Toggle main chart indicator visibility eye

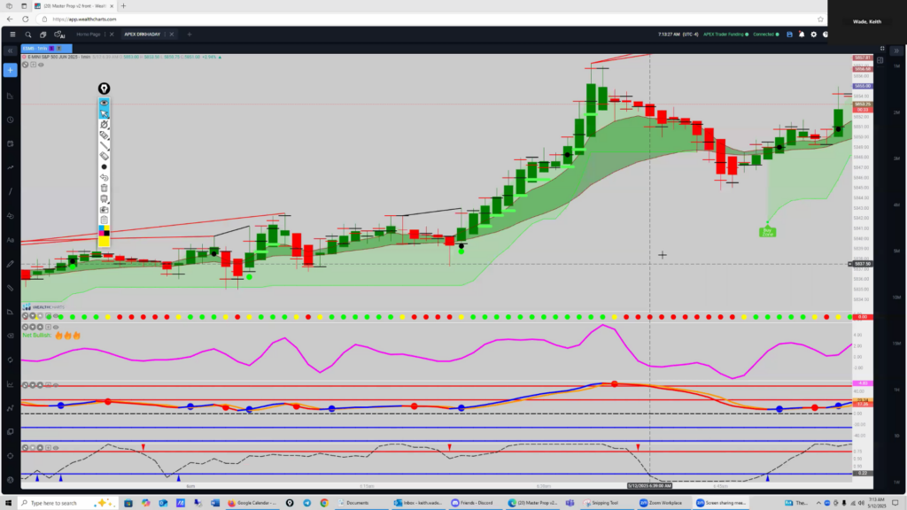coord(41,65)
